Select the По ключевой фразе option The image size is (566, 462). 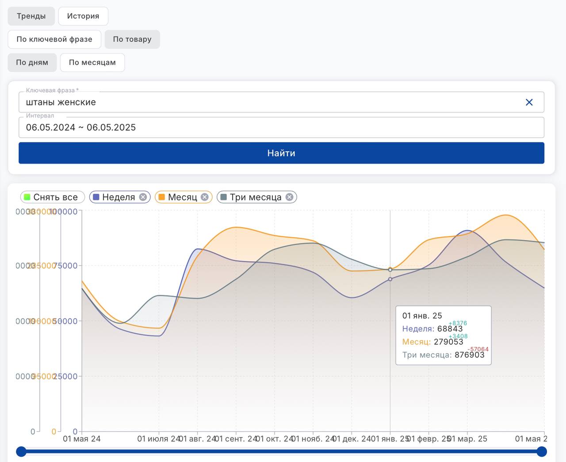tap(54, 39)
